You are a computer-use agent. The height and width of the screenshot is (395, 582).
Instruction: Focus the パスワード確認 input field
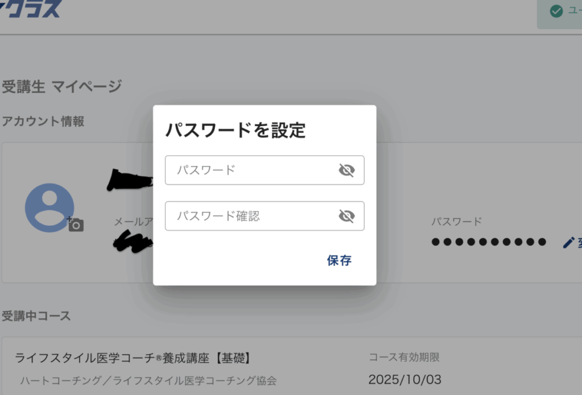pos(250,216)
